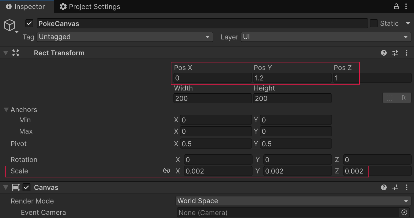Toggle blueprint mode button

tap(389, 98)
